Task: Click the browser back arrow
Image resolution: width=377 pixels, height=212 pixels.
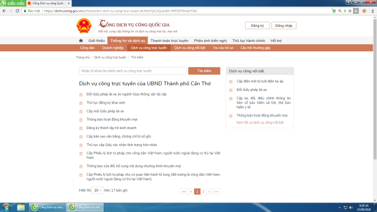Action: click(4, 9)
